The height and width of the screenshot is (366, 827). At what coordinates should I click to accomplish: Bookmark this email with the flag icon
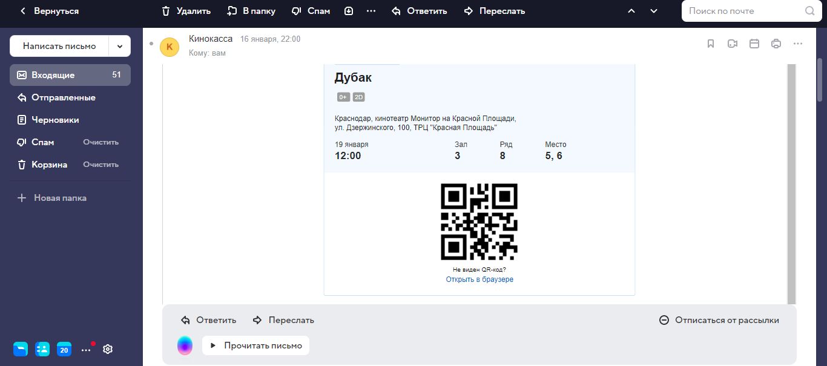tap(711, 44)
